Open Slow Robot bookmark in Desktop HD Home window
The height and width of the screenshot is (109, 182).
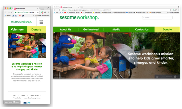[97, 12]
